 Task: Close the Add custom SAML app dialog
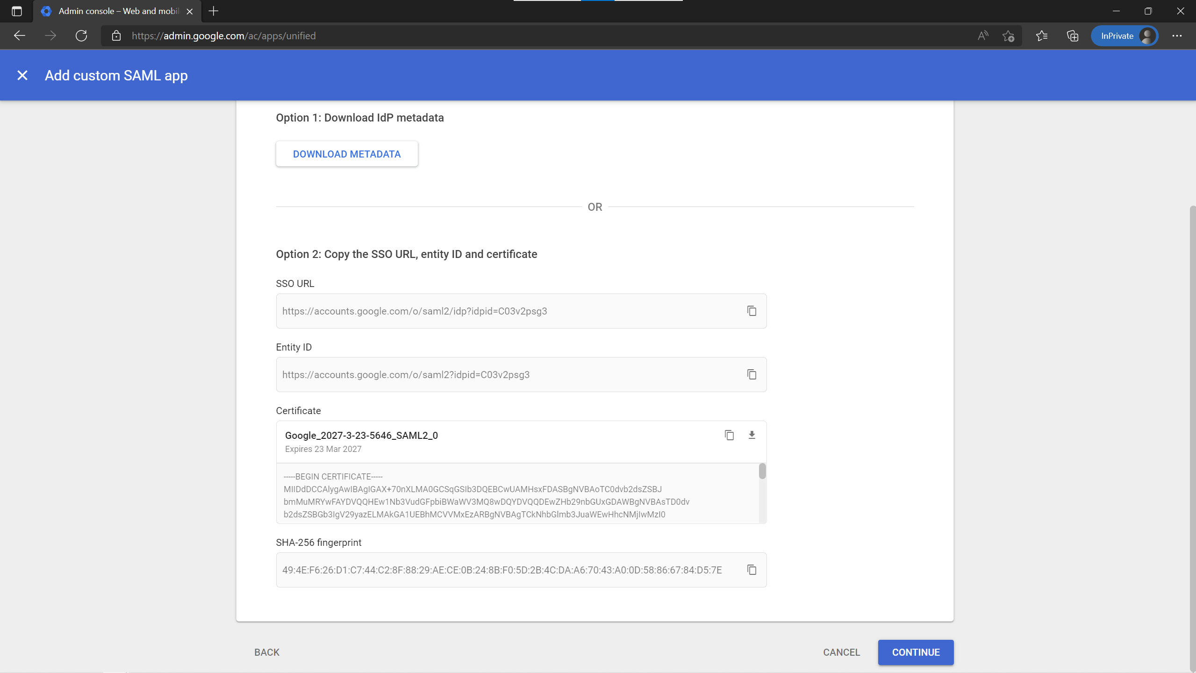pos(22,75)
